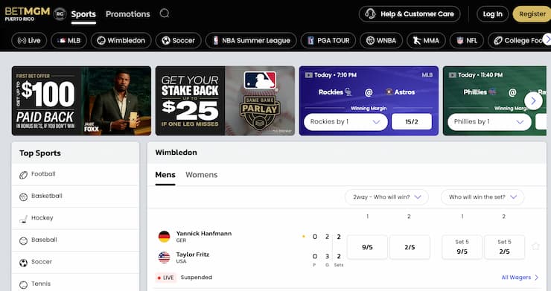Open the $100 paid back offer banner

click(81, 101)
